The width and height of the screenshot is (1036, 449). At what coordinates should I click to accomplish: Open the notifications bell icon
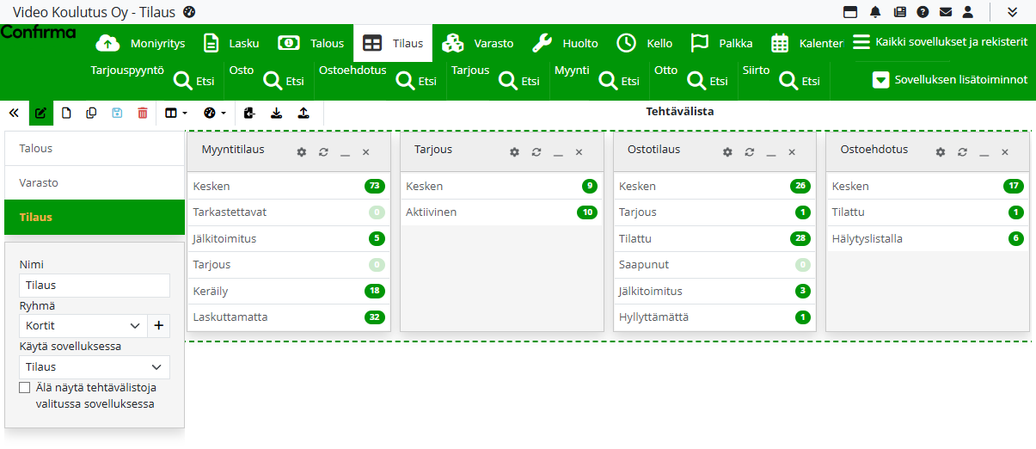tap(875, 12)
